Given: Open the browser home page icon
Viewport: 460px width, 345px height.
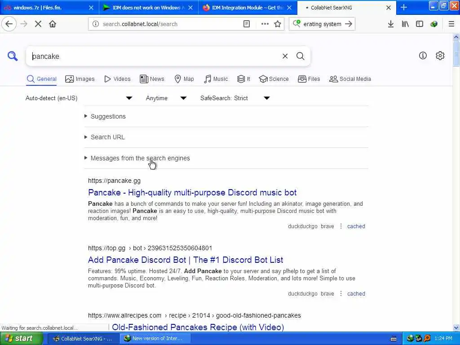Looking at the screenshot, I should click(53, 24).
